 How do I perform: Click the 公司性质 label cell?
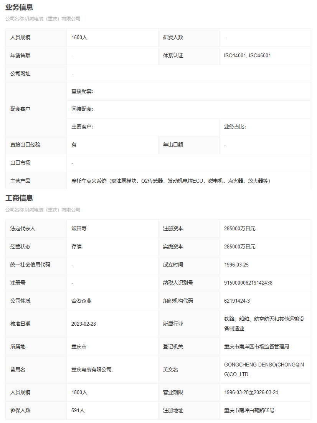click(36, 301)
